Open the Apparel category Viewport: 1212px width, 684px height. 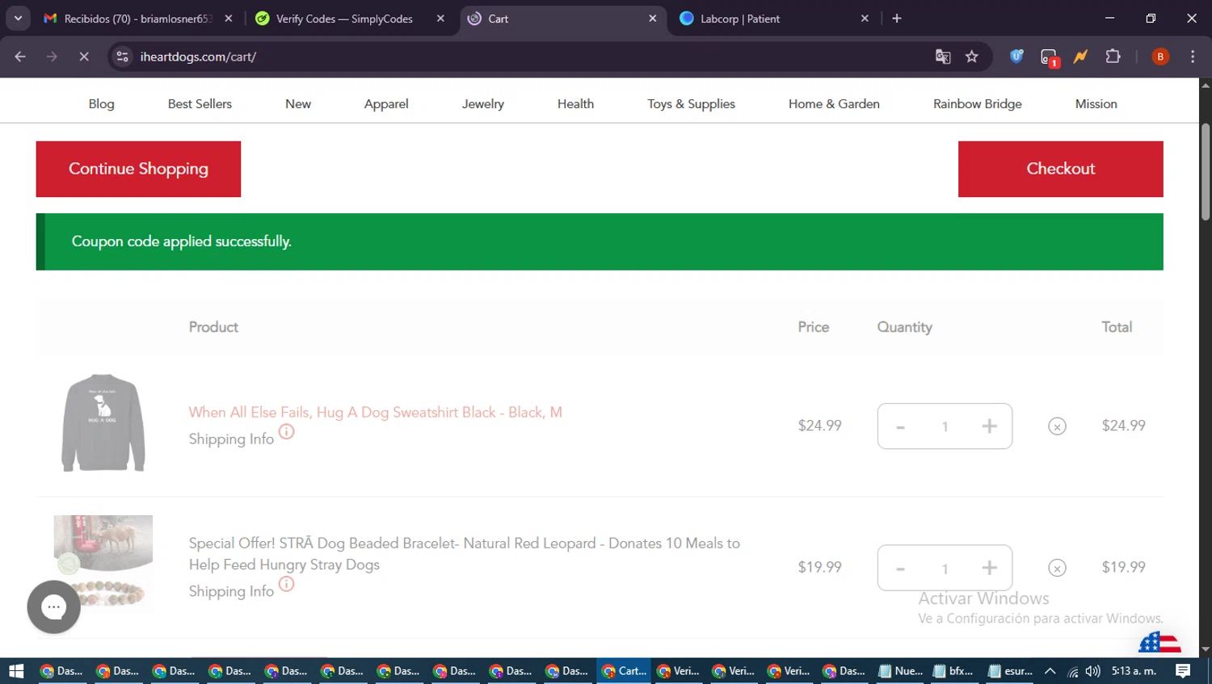[386, 103]
